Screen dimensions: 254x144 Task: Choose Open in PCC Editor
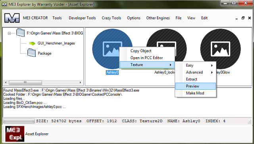coord(147,58)
